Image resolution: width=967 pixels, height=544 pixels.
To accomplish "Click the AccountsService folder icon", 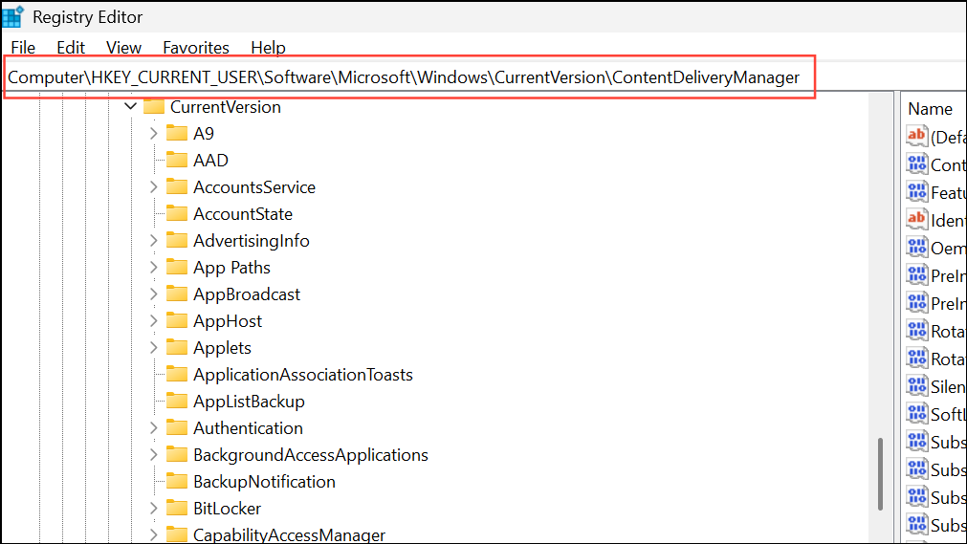I will 177,186.
